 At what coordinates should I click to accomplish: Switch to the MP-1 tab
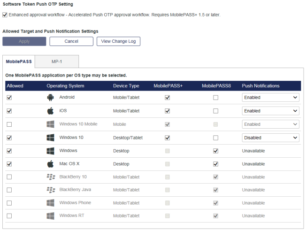pos(57,62)
